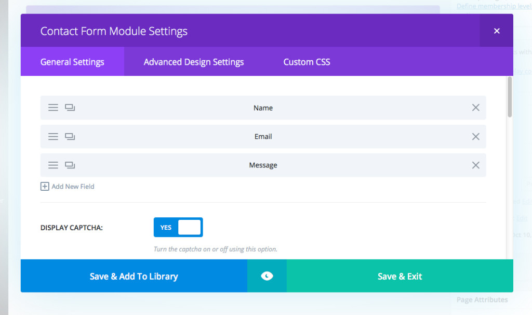Click the drag handle on the Email field

[x=53, y=136]
